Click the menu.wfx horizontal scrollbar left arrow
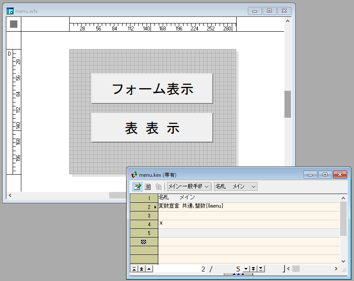Viewport: 354px width, 281px height. 10,195
